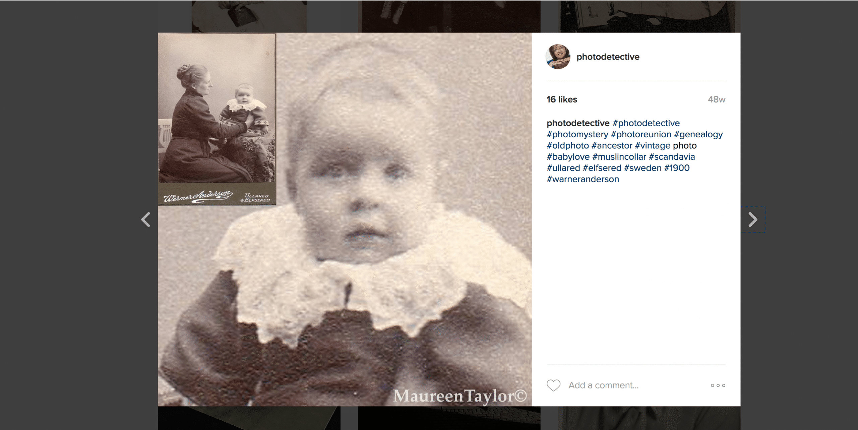858x430 pixels.
Task: Open the #oldphoto hashtag
Action: [568, 146]
